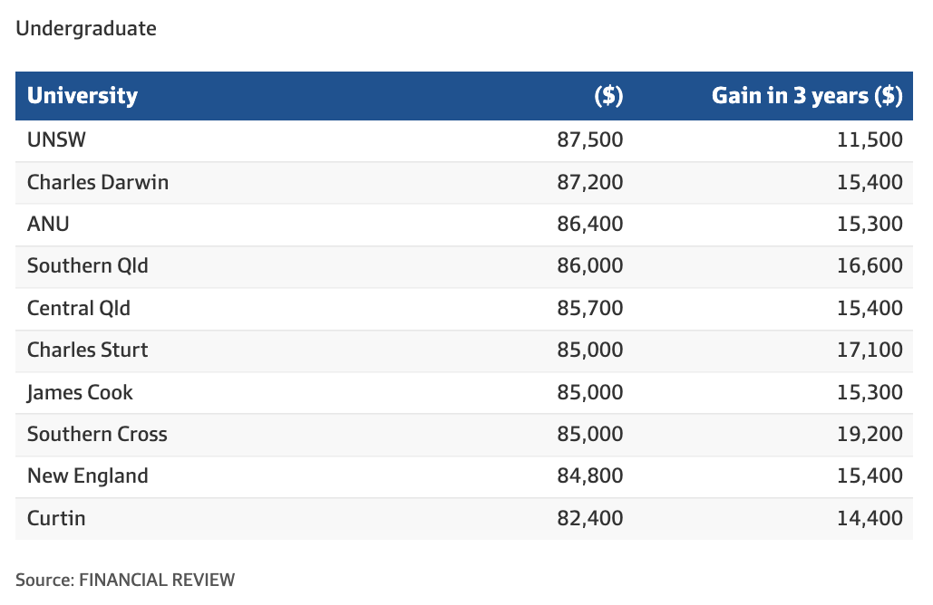Click the Southern Cross row name
Viewport: 933px width, 605px height.
coord(97,434)
